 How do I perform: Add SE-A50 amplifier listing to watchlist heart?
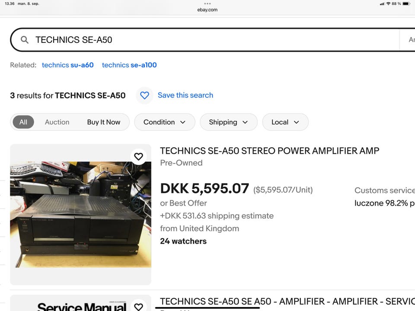(138, 156)
